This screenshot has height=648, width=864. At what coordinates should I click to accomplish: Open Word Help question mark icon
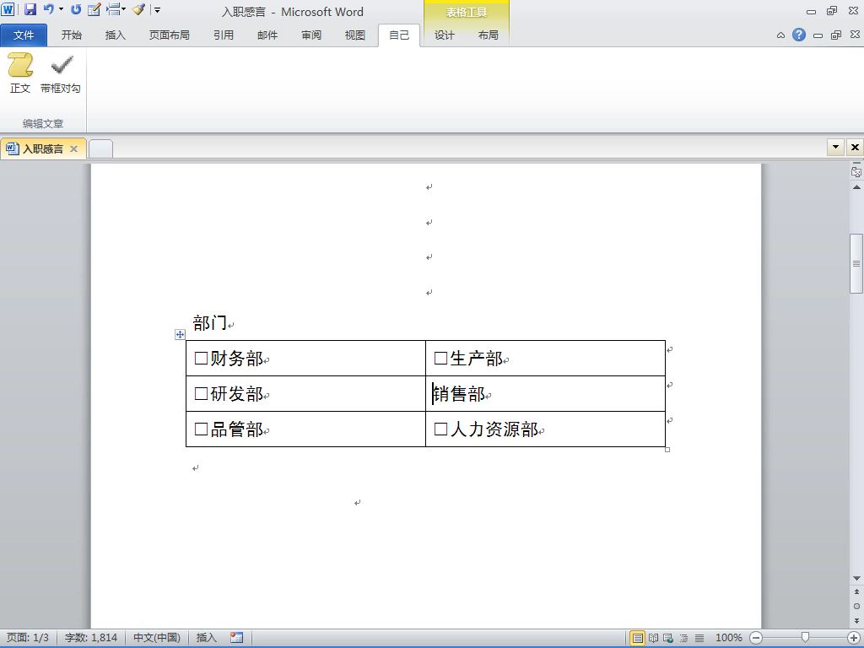(798, 35)
